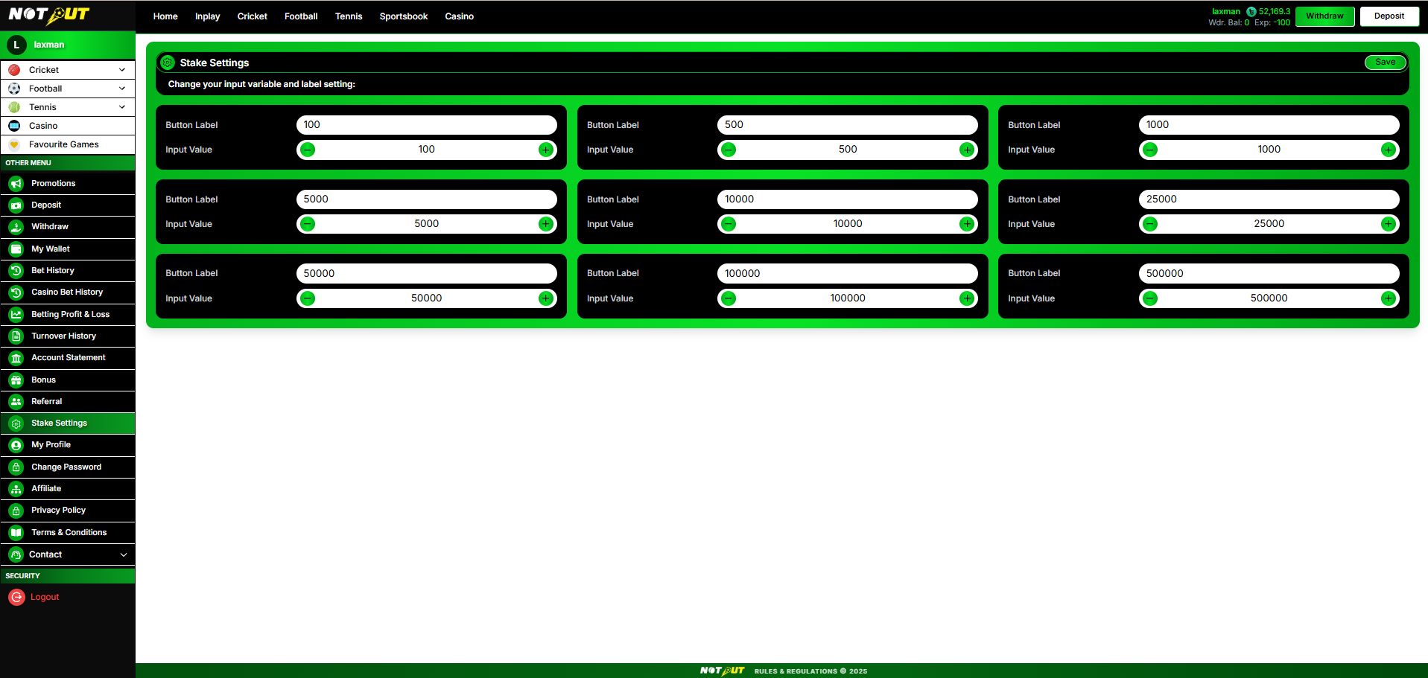This screenshot has width=1428, height=678.
Task: Click the green Withdraw header button
Action: [1324, 16]
